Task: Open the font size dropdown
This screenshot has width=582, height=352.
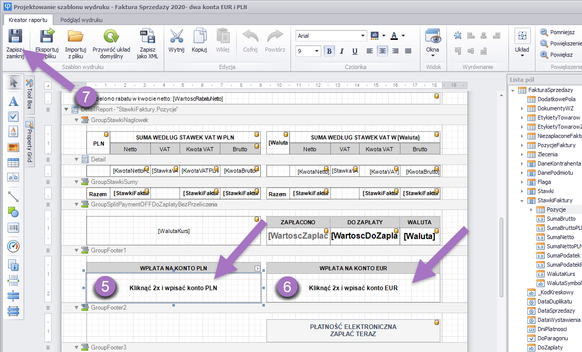Action: click(317, 51)
